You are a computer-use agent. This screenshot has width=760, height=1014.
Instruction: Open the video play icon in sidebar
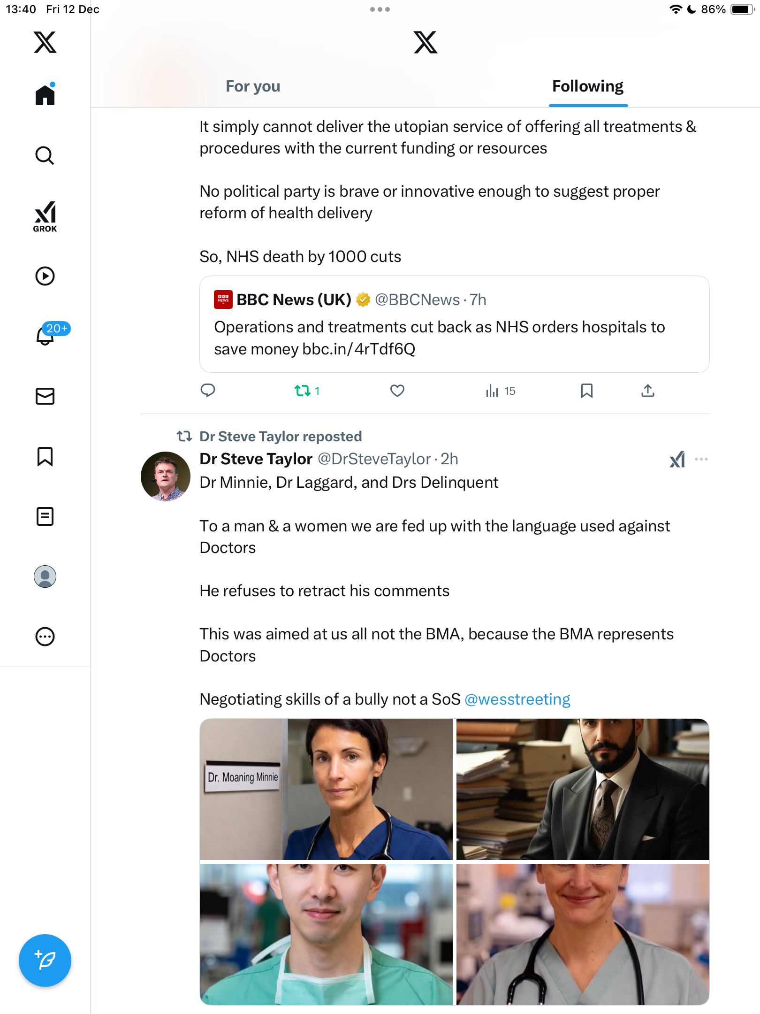tap(45, 276)
